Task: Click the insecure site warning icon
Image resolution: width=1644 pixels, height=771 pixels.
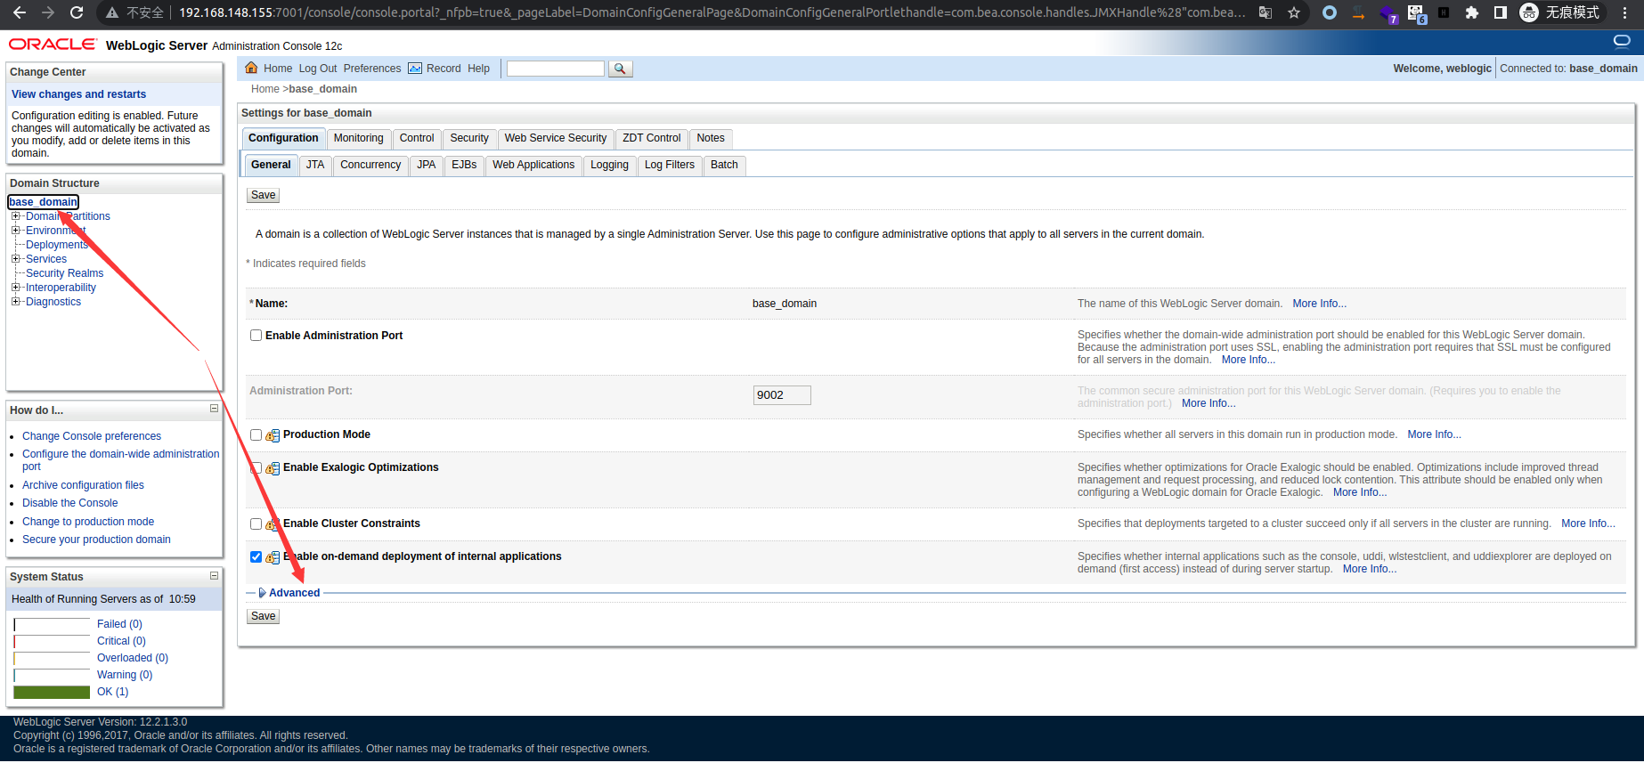Action: [x=112, y=12]
